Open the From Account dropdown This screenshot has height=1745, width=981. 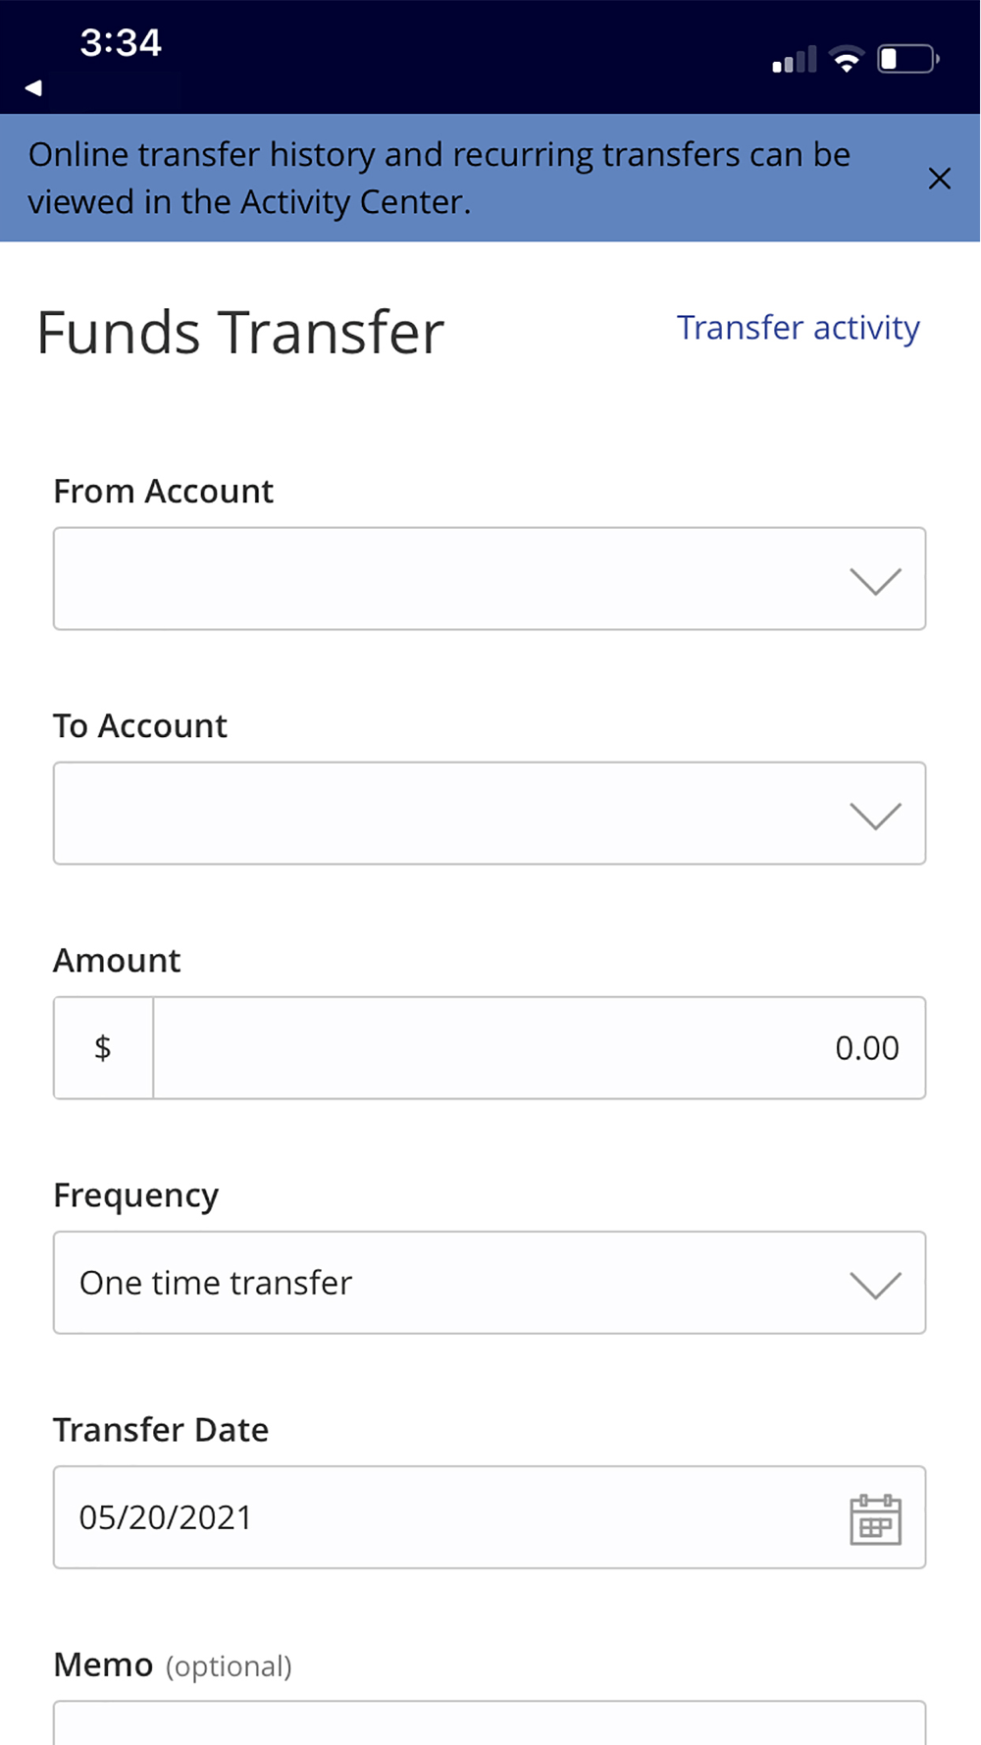click(489, 579)
